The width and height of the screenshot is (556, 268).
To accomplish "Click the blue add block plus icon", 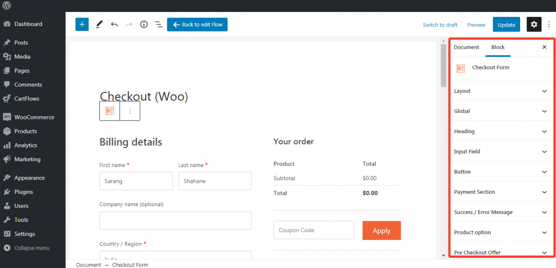I will click(82, 24).
